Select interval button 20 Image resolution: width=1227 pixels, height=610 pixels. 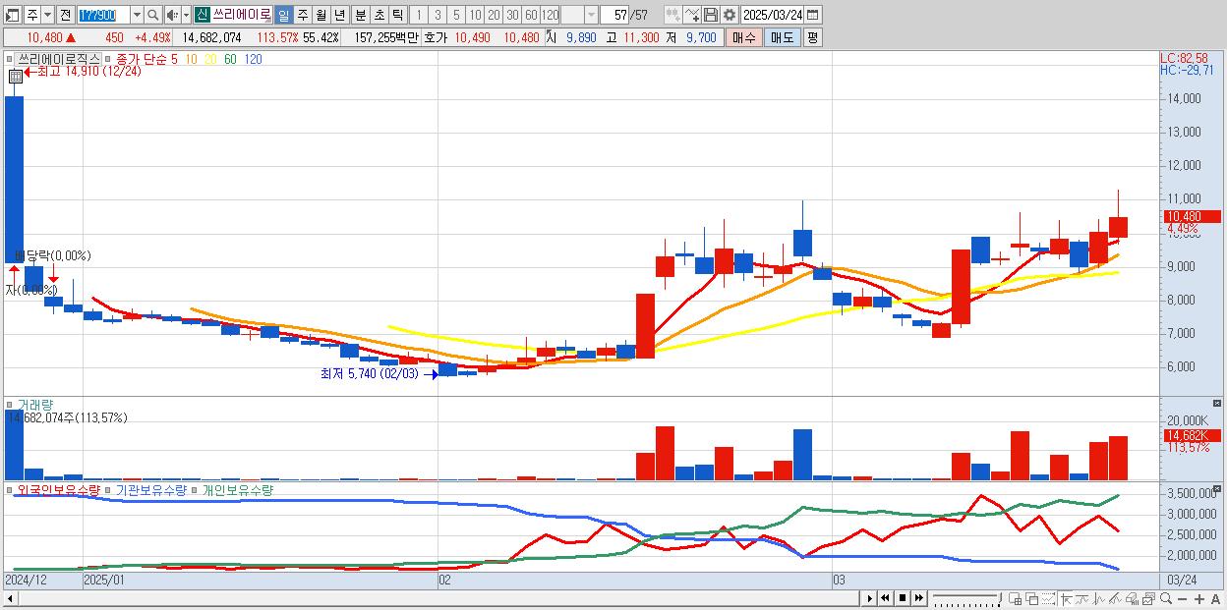(494, 15)
